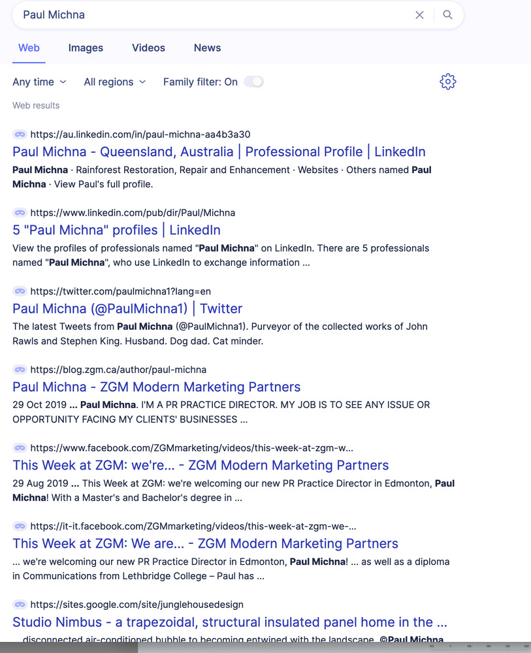Open 5 "Paul Michna" profiles LinkedIn link
The image size is (531, 653).
coord(116,230)
